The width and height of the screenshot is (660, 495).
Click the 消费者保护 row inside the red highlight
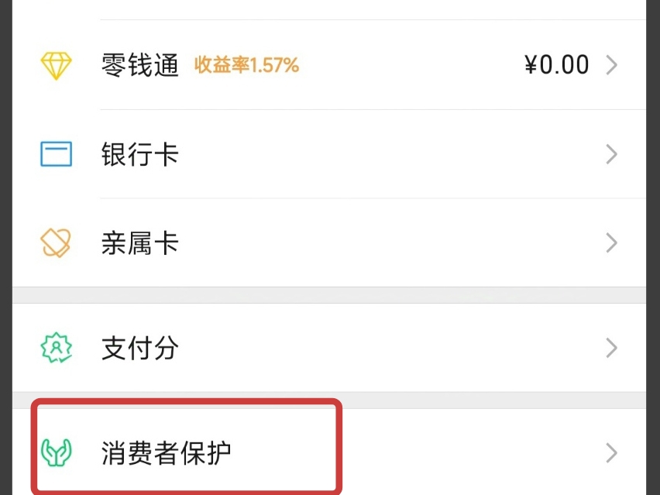(186, 448)
